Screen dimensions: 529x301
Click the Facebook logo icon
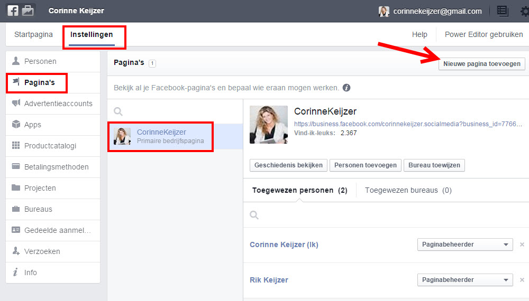(13, 11)
